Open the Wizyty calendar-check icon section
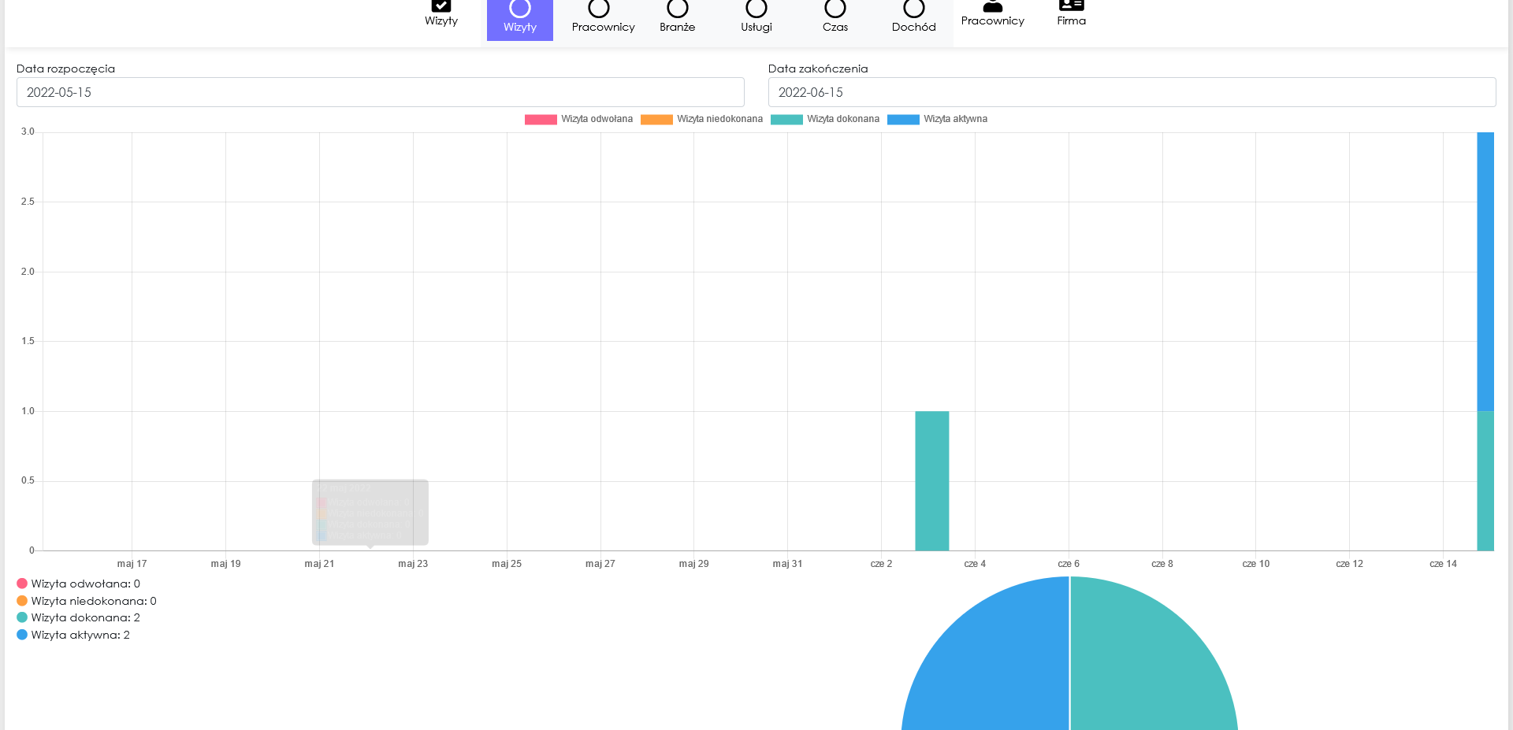 [441, 13]
